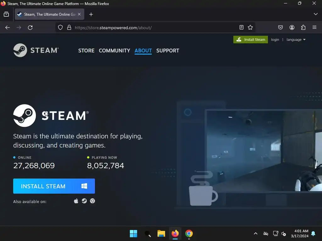Open Firefox account profile icon
The width and height of the screenshot is (322, 241).
coord(292,28)
